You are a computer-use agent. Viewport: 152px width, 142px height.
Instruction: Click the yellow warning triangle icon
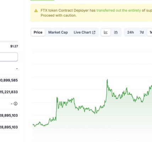[36, 11]
